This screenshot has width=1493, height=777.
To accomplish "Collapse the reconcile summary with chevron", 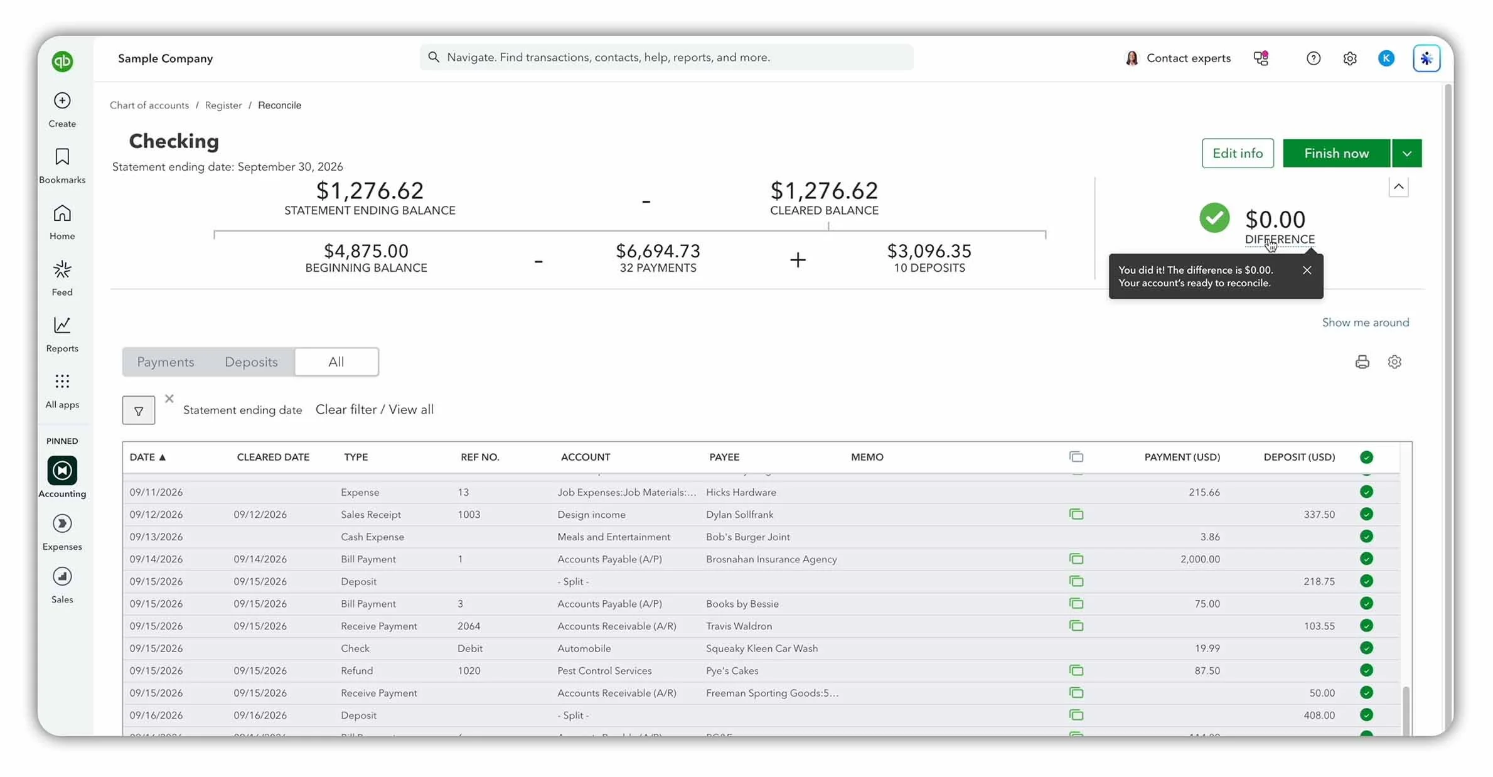I will [1398, 187].
